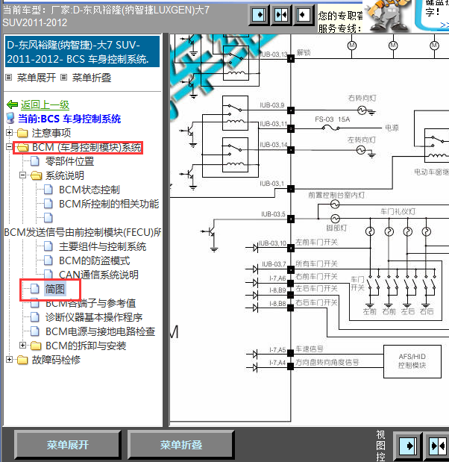Expand the 注意事项 folder node

point(9,133)
